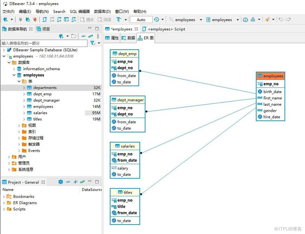
Task: Open SQL editor script icon in toolbar
Action: pos(45,20)
